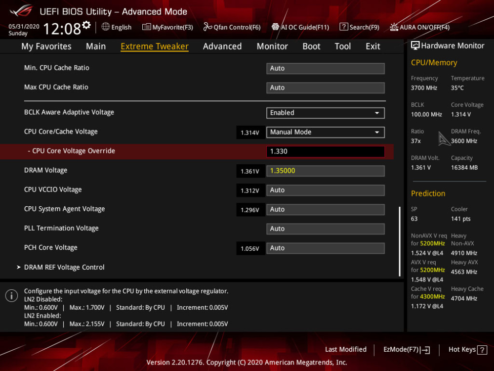Click Max CPU Cache Ratio field
494x371 pixels.
click(326, 88)
